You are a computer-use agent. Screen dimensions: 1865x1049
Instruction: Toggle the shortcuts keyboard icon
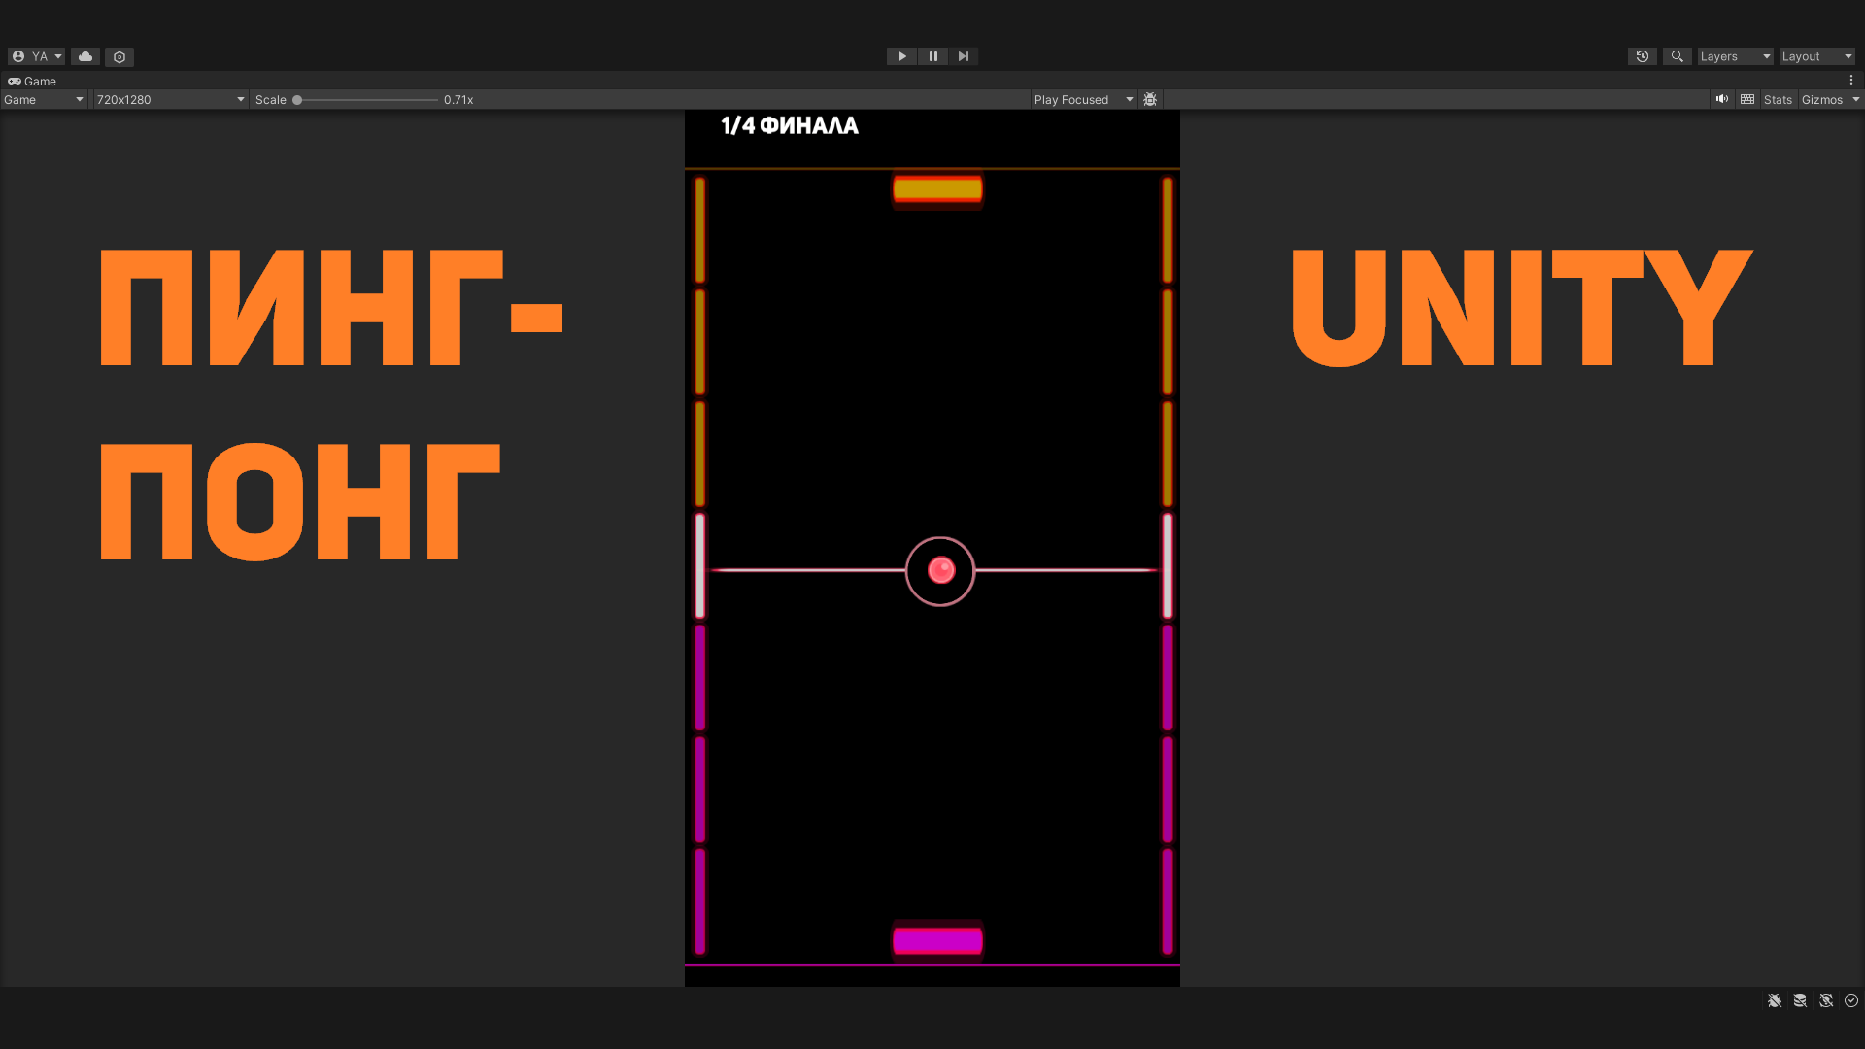[x=1747, y=100]
